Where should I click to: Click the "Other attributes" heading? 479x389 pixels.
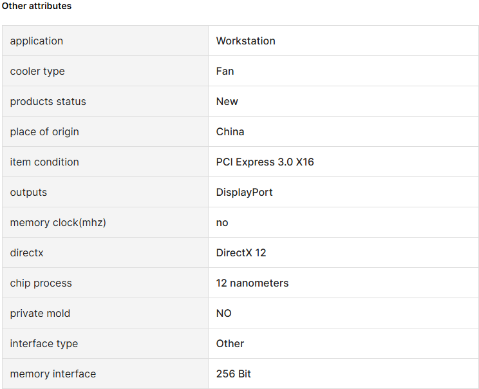[37, 6]
